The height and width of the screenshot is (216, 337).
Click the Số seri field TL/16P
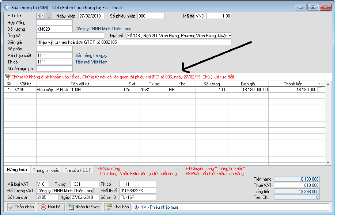click(x=138, y=197)
